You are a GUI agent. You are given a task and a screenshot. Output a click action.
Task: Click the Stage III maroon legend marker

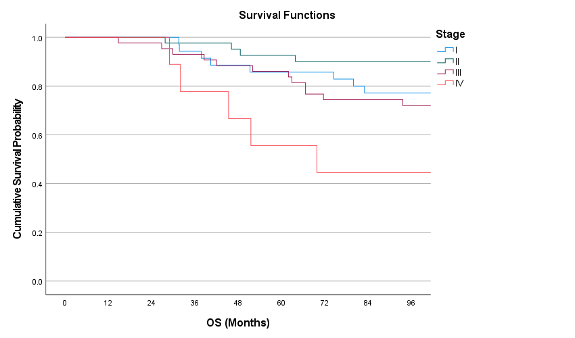pyautogui.click(x=445, y=72)
